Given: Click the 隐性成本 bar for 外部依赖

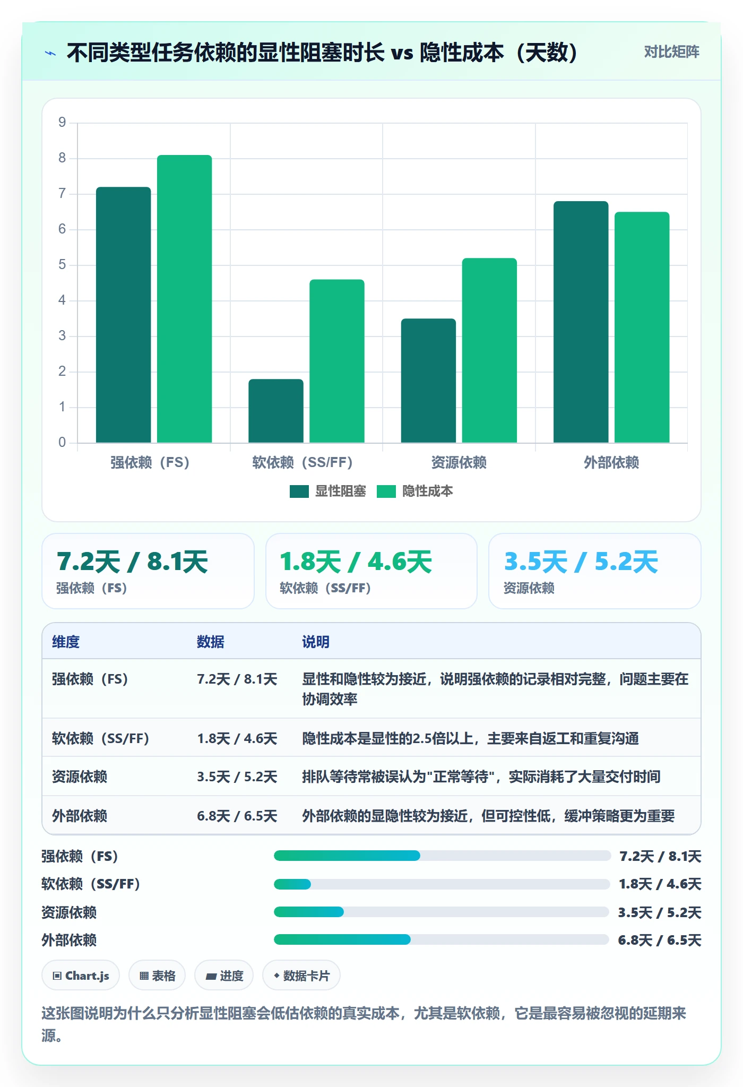Looking at the screenshot, I should (x=642, y=327).
